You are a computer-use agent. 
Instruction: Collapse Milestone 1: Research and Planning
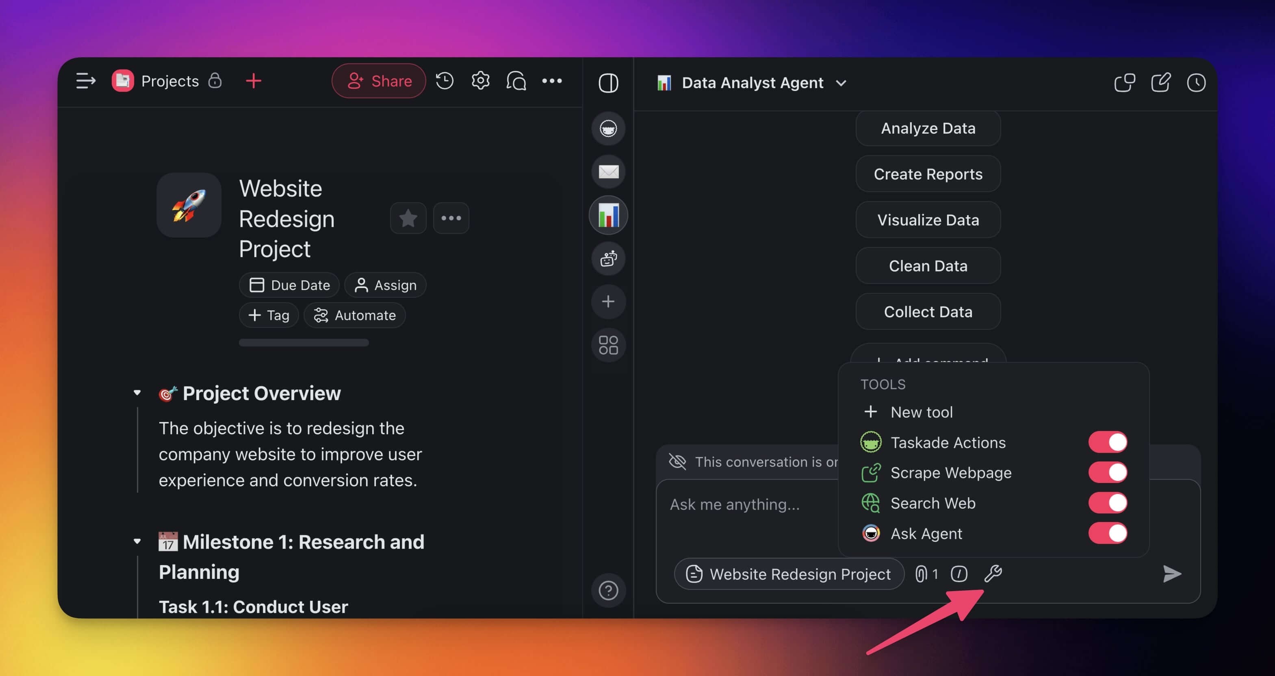coord(138,542)
